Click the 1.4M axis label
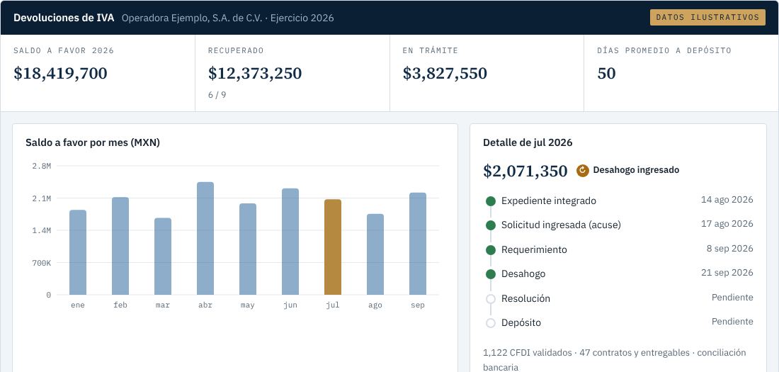Screen dimensions: 779x372 [42, 230]
